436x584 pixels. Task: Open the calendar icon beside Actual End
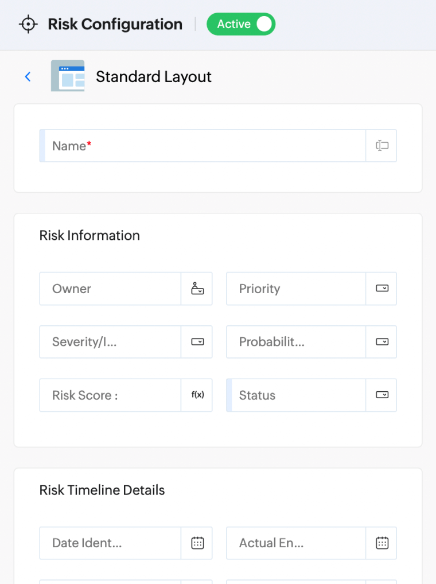pyautogui.click(x=382, y=543)
